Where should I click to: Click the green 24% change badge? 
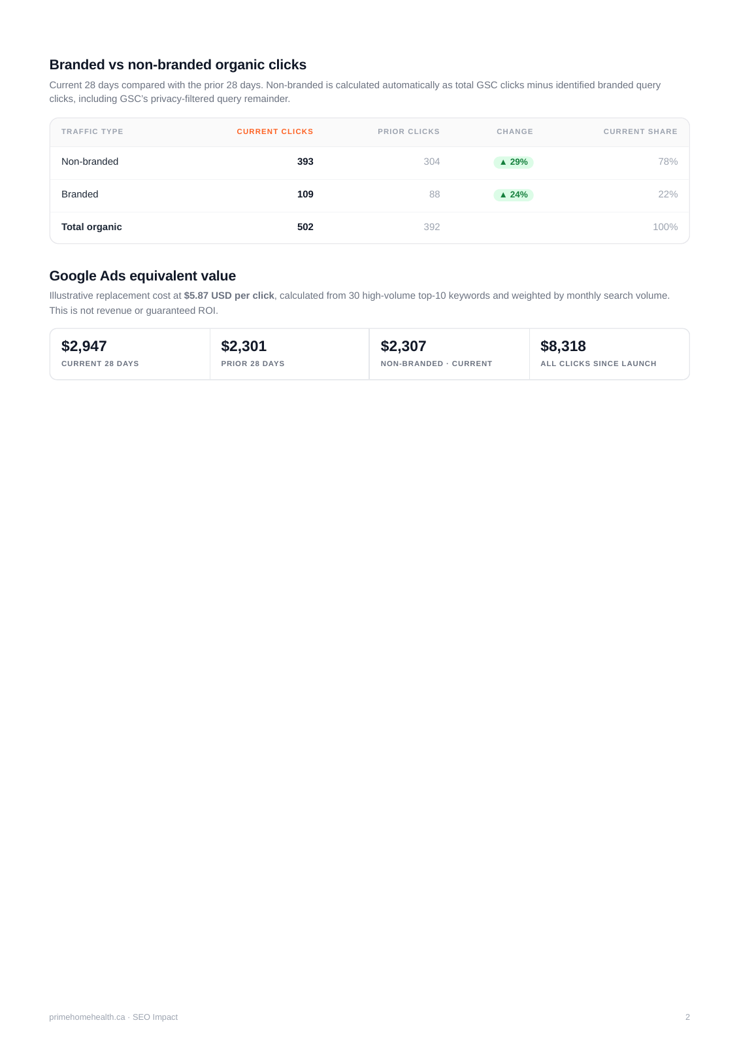(514, 195)
